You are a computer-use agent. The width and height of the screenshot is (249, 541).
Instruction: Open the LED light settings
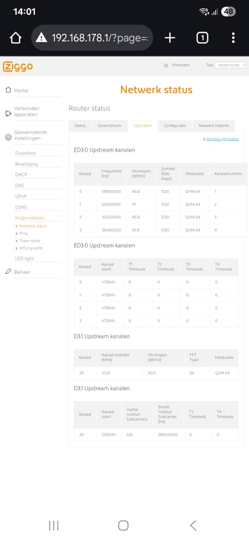coord(24,258)
